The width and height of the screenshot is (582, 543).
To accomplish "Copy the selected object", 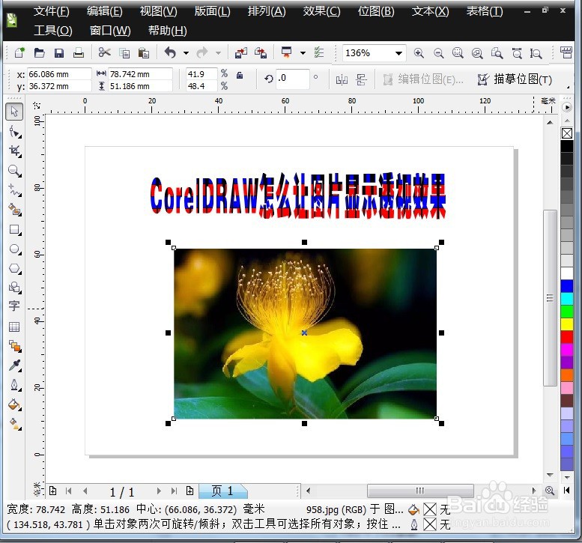I will (x=124, y=53).
